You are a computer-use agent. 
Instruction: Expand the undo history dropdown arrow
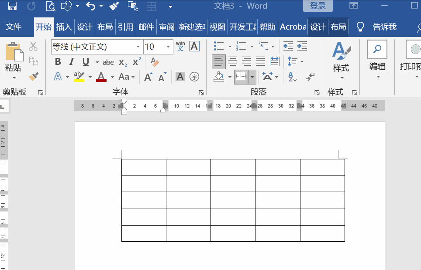click(x=101, y=6)
